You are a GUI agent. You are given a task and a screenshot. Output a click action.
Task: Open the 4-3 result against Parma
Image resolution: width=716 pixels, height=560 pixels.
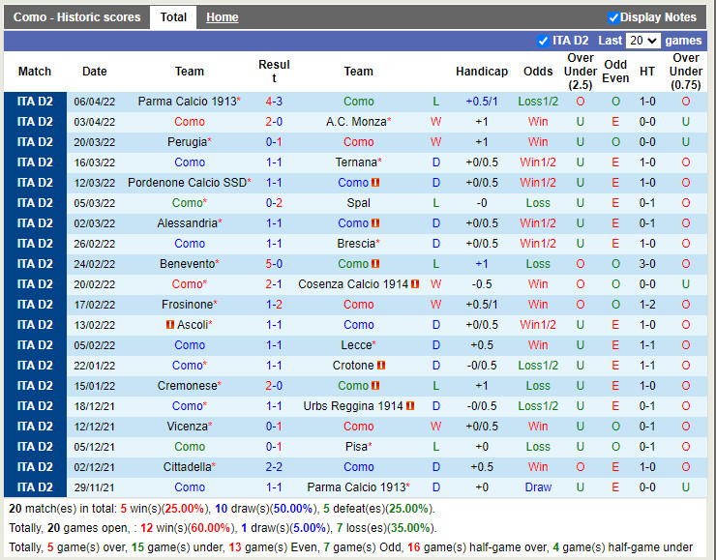tap(274, 102)
